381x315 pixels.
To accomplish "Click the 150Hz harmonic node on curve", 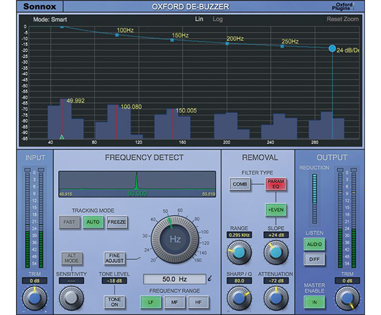I will pyautogui.click(x=172, y=40).
